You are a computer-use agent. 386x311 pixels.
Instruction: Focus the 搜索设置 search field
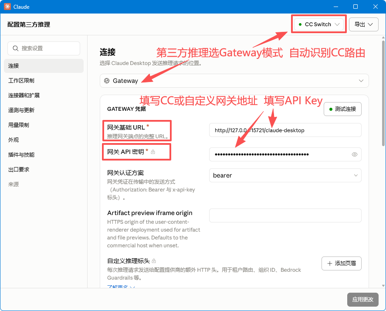[x=44, y=48]
